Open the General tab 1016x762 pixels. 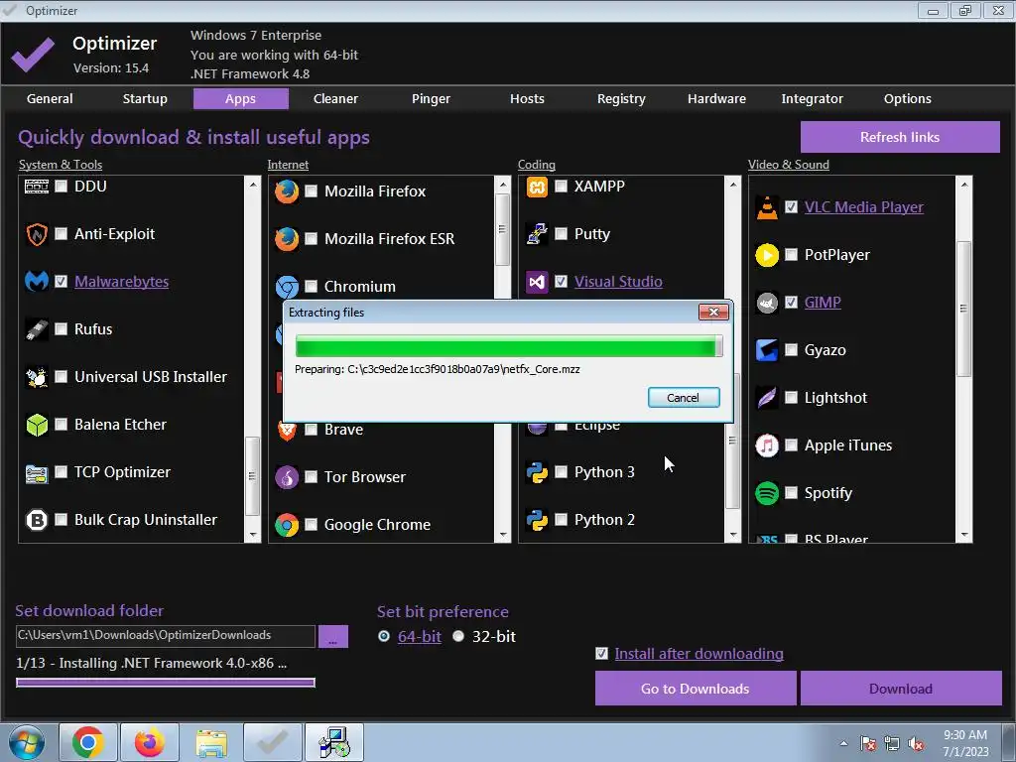point(50,98)
